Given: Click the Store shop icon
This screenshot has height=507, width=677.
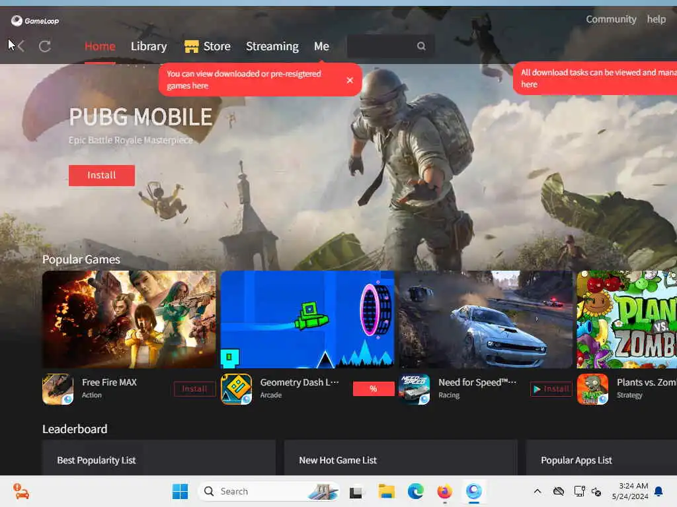Looking at the screenshot, I should (191, 46).
